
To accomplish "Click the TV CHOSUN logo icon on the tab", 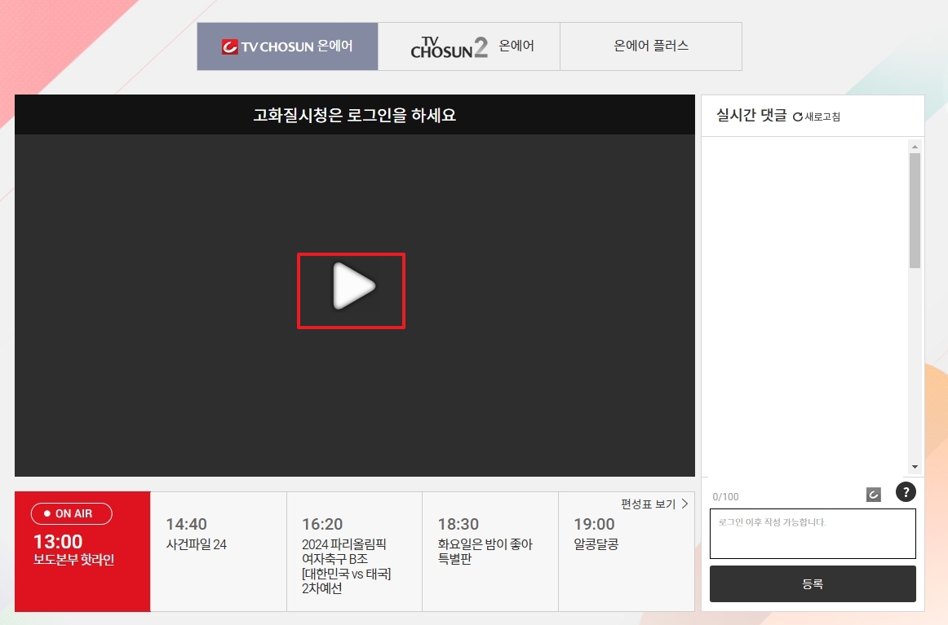I will (232, 46).
